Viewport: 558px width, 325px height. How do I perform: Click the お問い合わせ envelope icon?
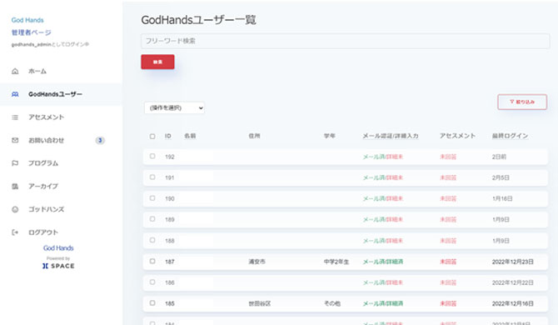(x=15, y=140)
